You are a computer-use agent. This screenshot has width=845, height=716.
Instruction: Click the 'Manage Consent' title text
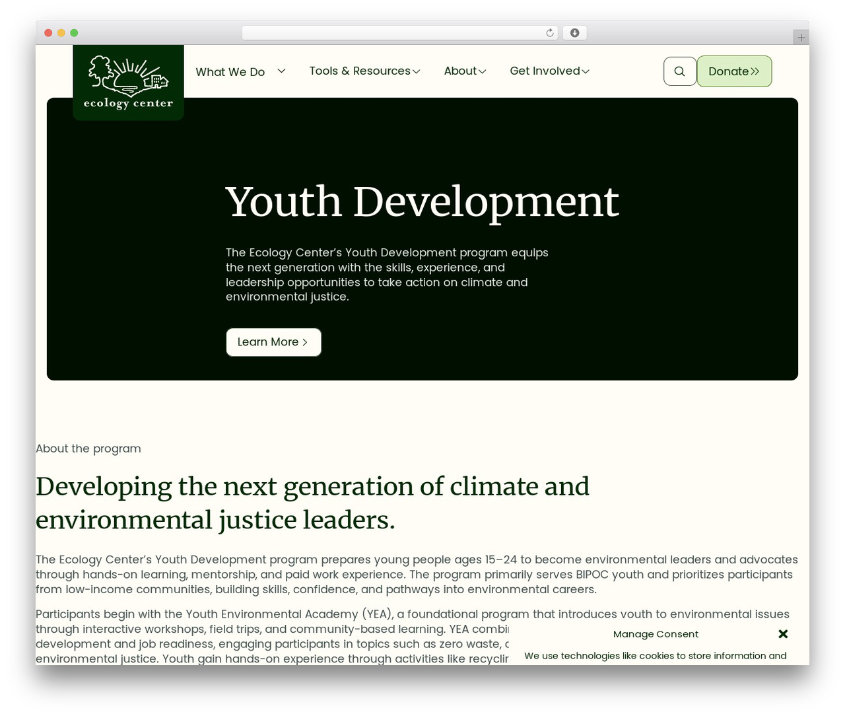656,634
